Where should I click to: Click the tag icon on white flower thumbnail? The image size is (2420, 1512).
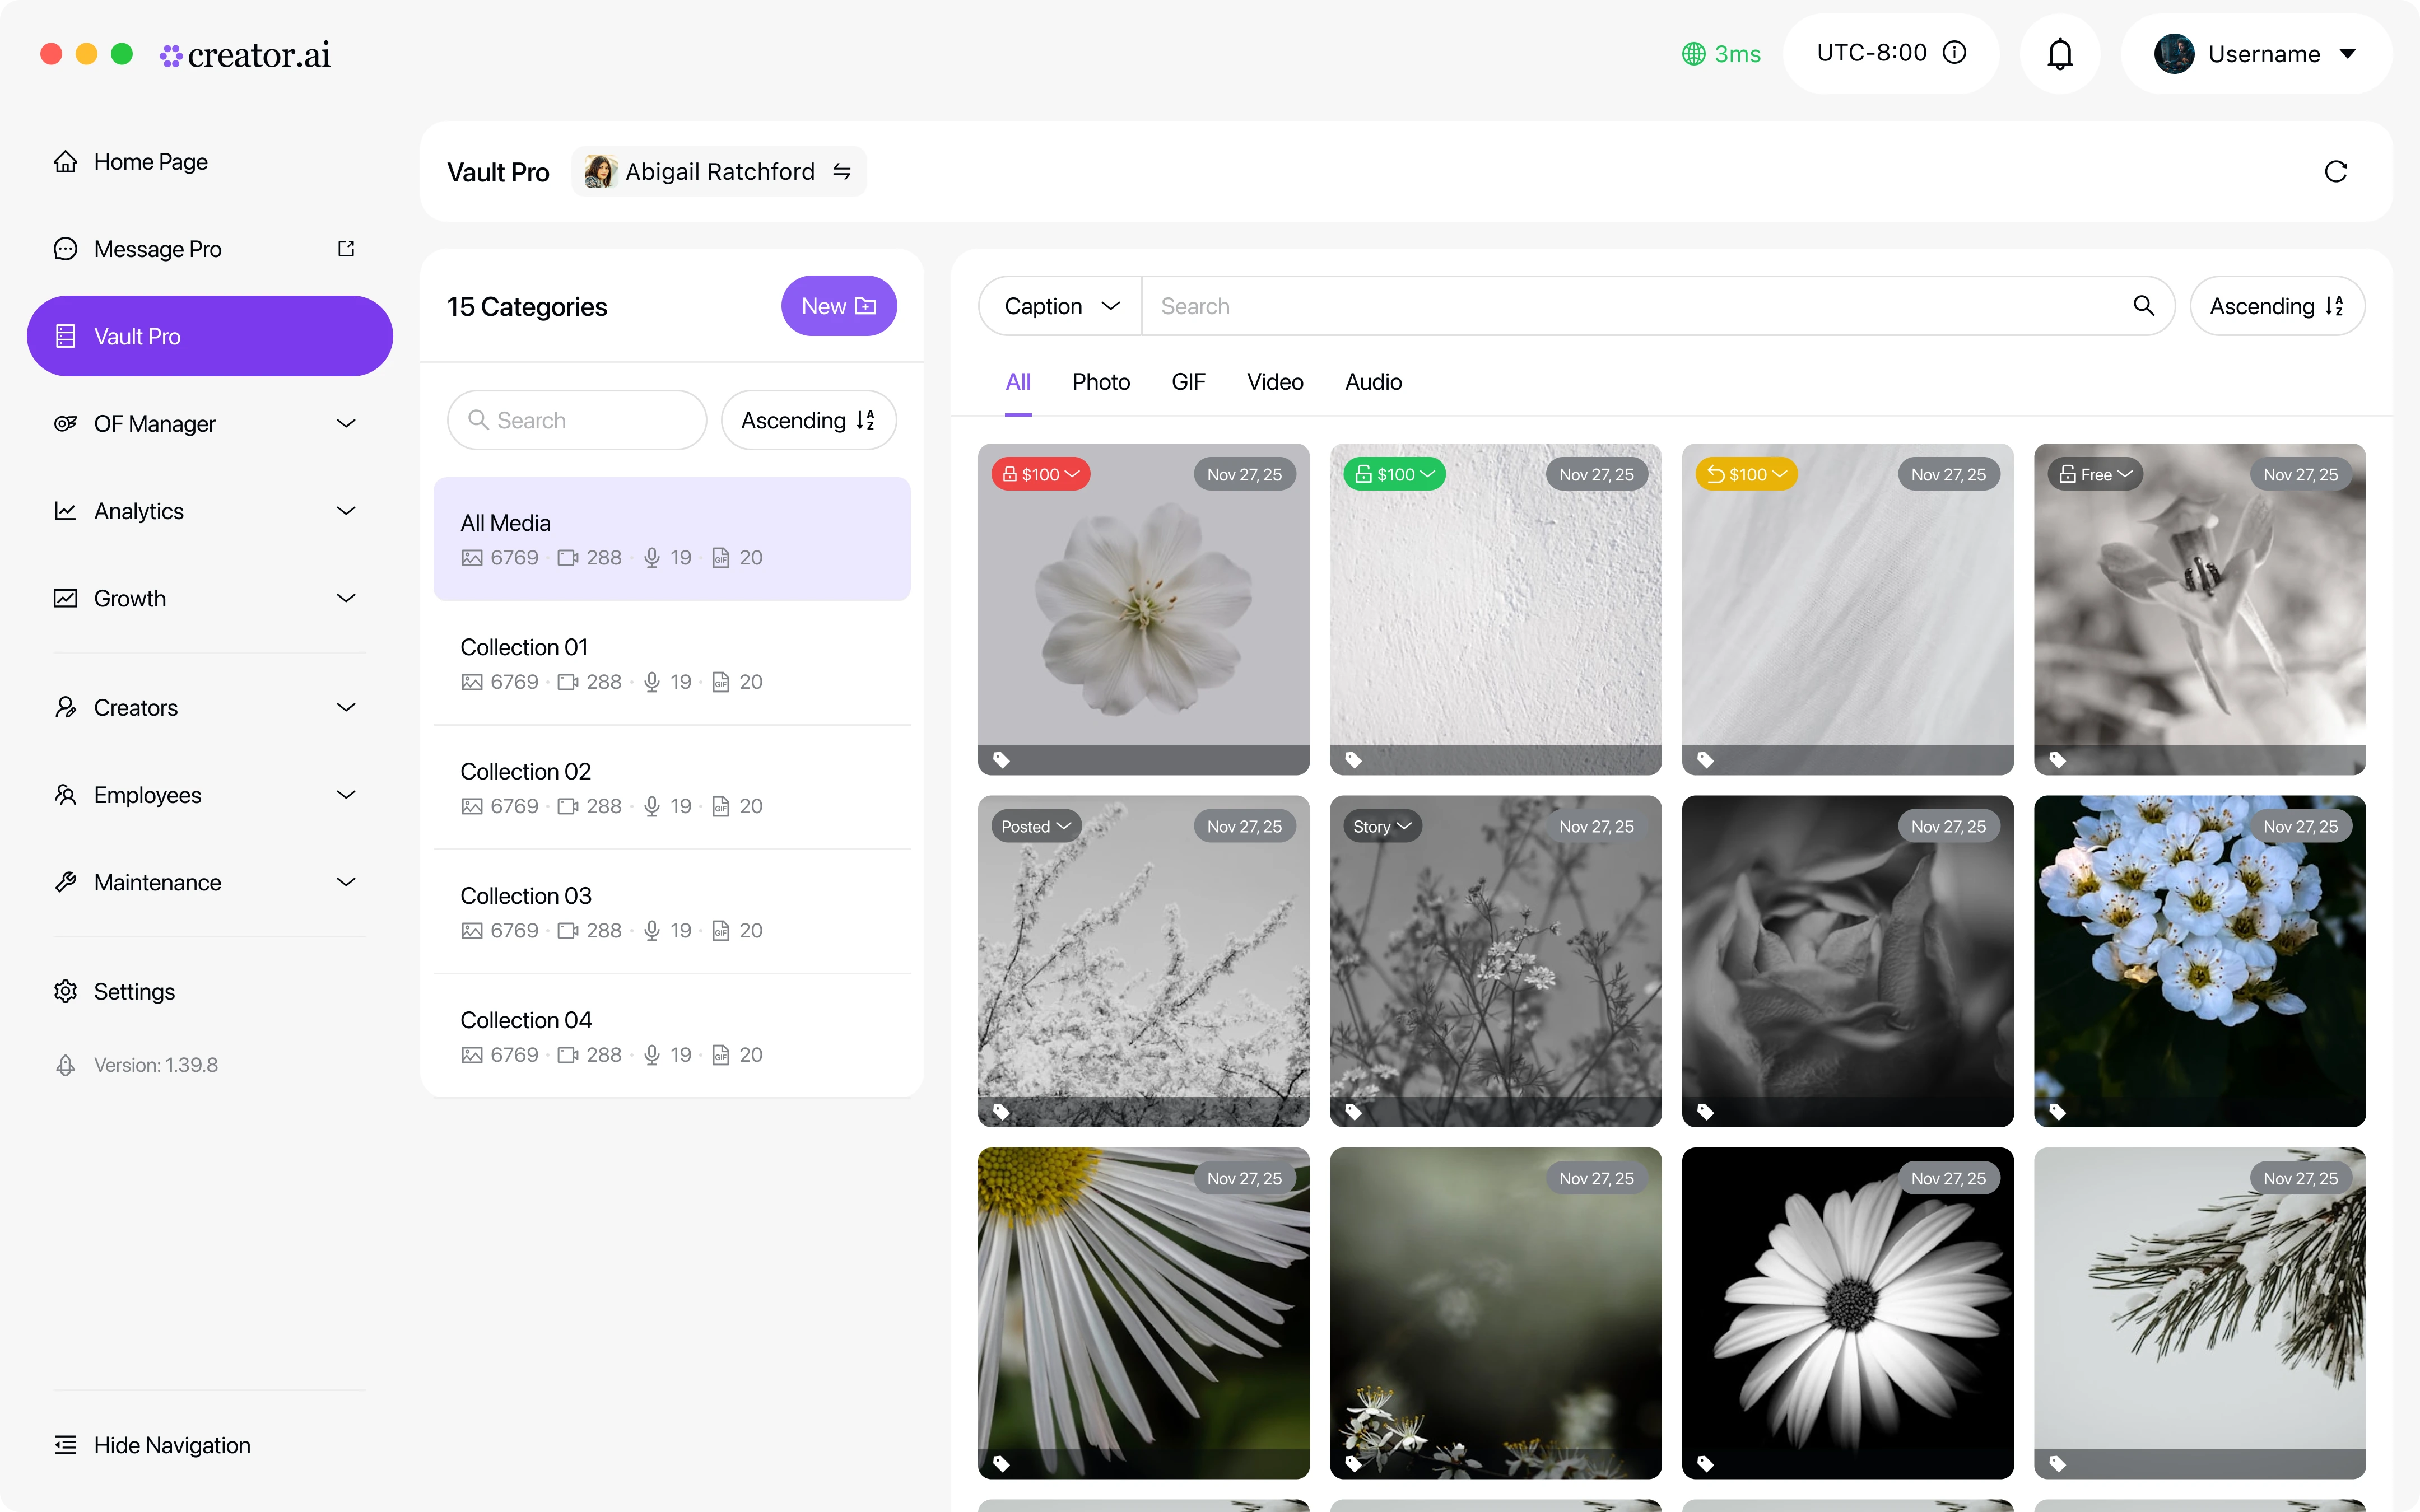[1001, 760]
